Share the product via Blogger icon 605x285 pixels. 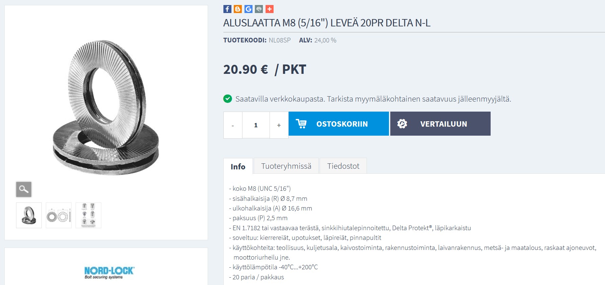coord(238,9)
